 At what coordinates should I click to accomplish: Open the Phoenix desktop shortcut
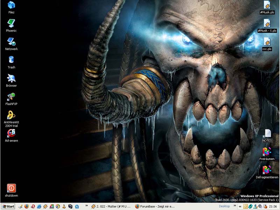point(11,26)
